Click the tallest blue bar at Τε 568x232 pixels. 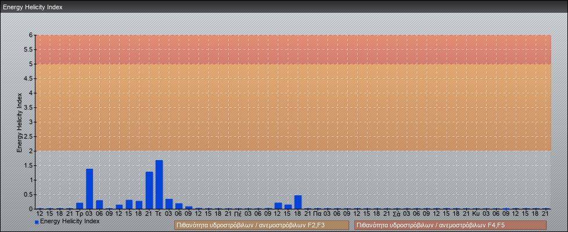[x=159, y=184]
